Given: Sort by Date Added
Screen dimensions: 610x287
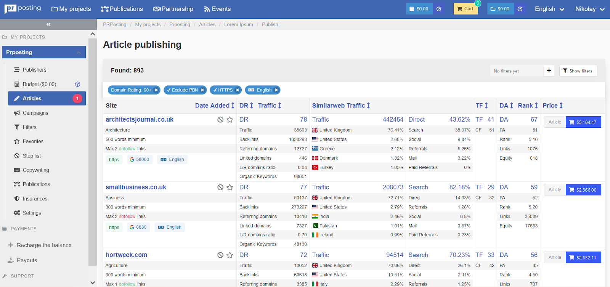Looking at the screenshot, I should coord(215,106).
